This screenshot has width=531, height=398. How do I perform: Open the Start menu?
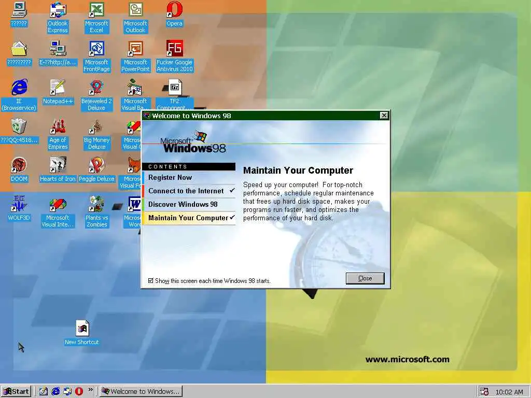[x=16, y=391]
